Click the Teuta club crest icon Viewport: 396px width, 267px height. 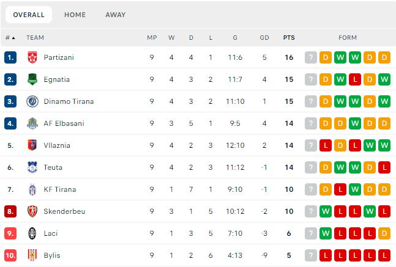click(x=32, y=167)
